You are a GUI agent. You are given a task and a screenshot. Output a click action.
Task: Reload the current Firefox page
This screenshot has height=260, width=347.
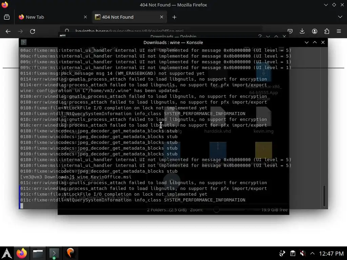(x=33, y=31)
